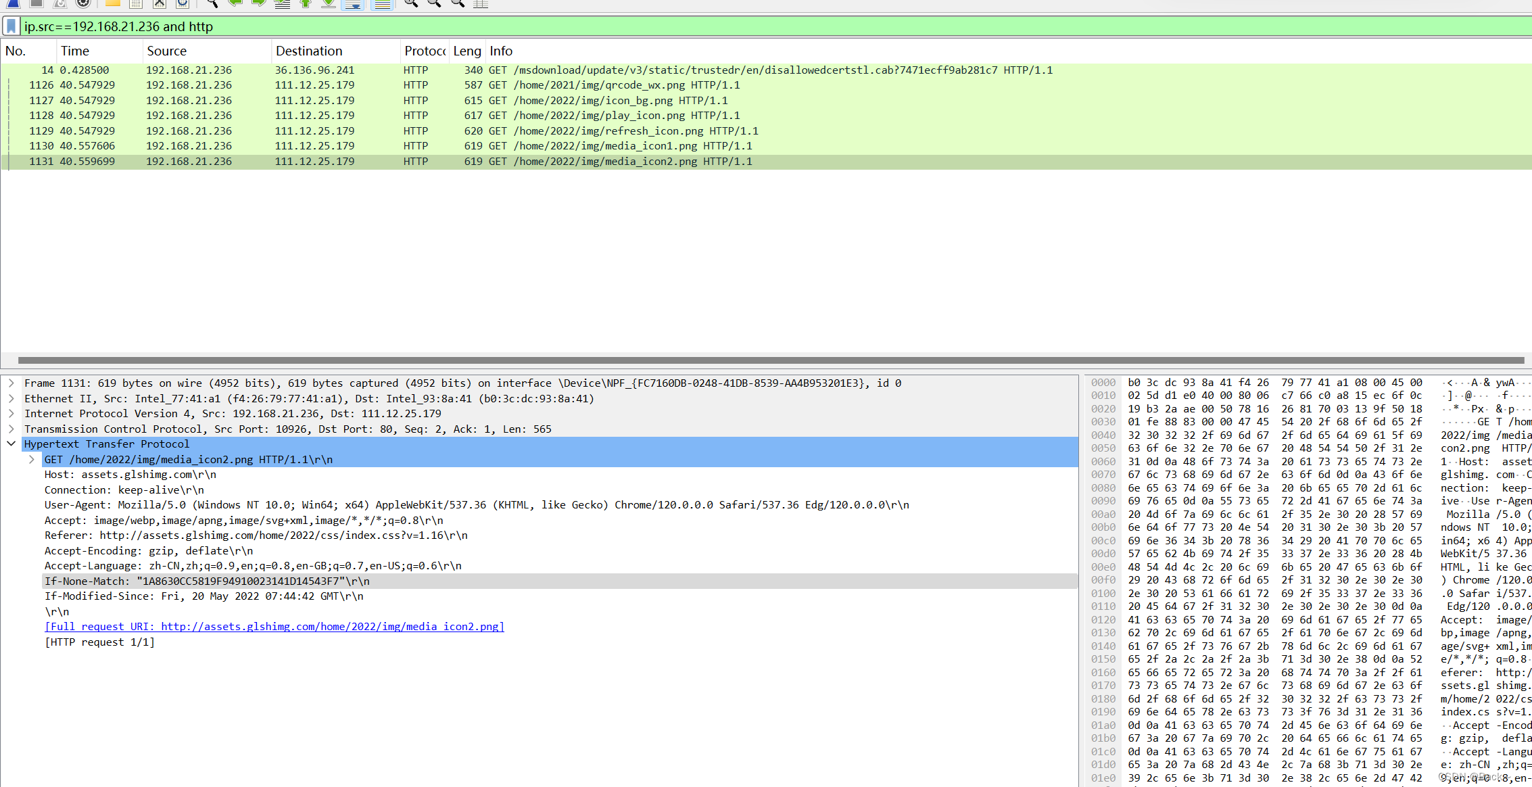
Task: Select packet 1130 media_icon1.png request
Action: click(x=766, y=146)
